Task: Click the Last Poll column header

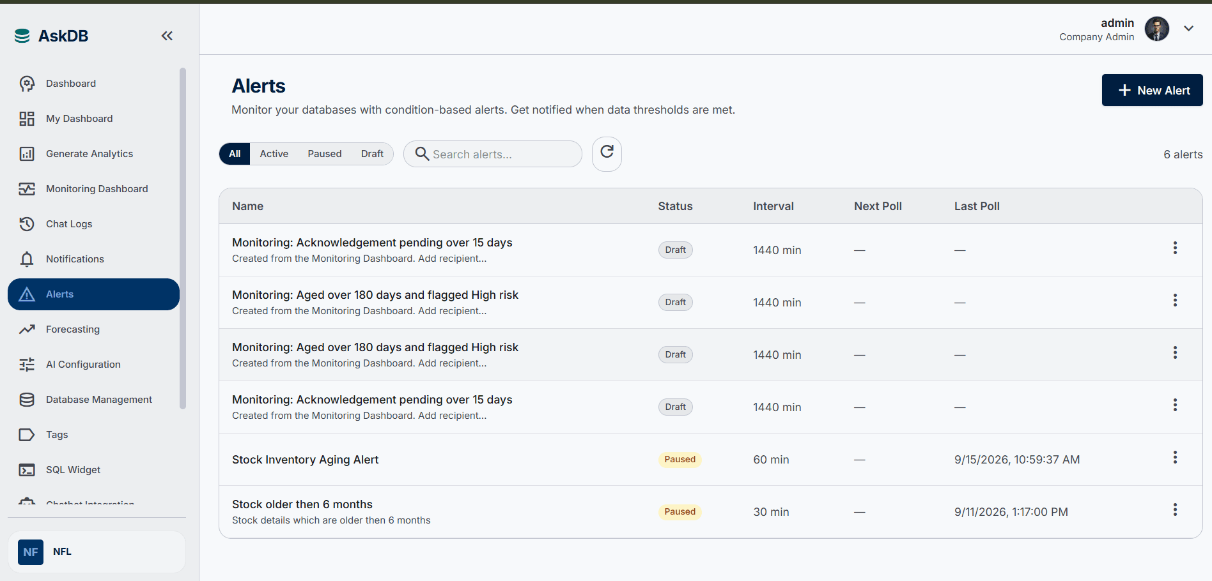Action: pos(977,206)
